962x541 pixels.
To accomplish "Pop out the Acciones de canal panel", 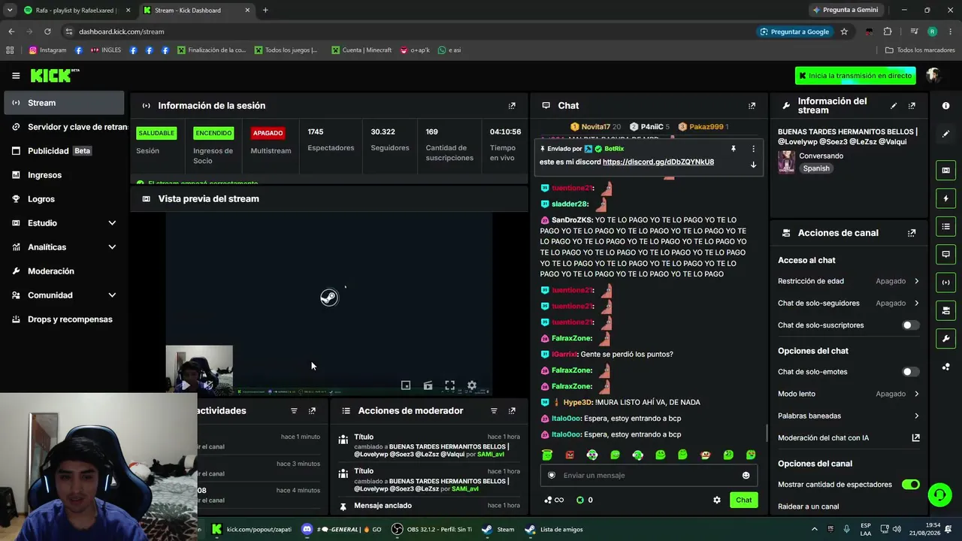I will [912, 233].
